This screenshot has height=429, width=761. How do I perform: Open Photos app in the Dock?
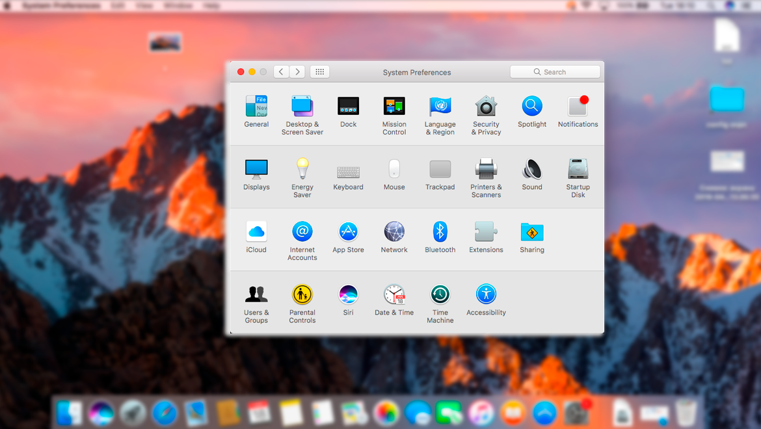point(386,413)
